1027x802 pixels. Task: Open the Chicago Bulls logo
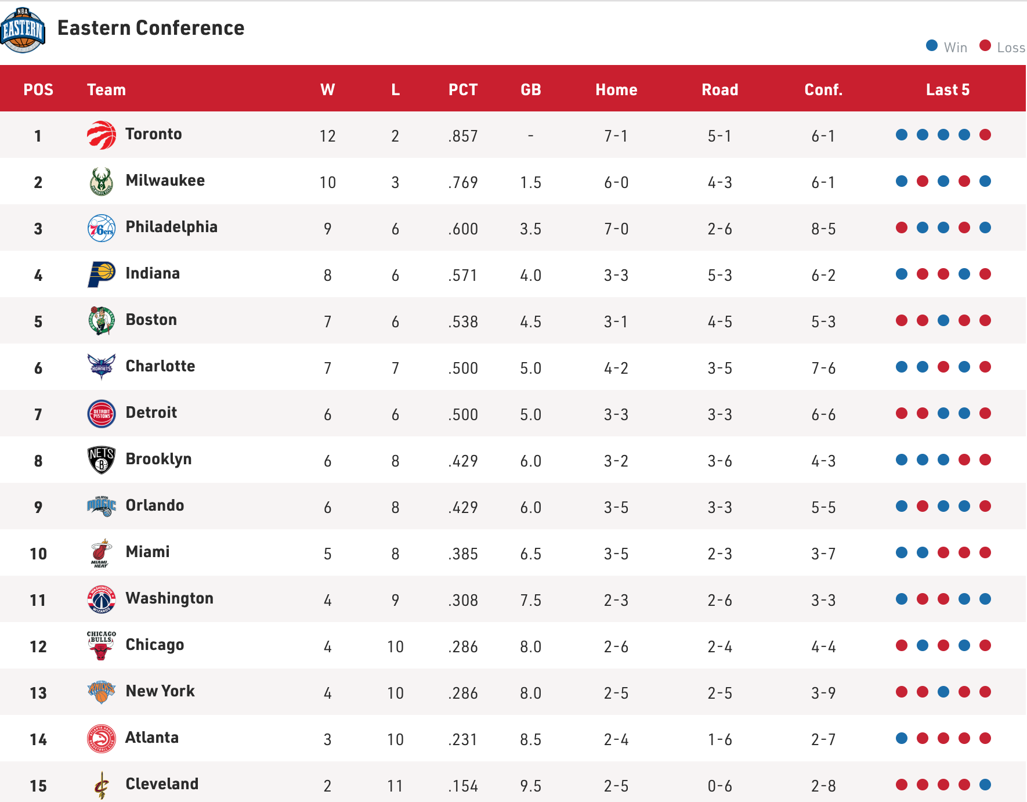click(x=102, y=646)
